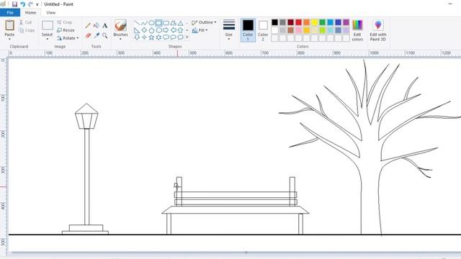Open the File menu
Image resolution: width=461 pixels, height=259 pixels.
[x=10, y=13]
